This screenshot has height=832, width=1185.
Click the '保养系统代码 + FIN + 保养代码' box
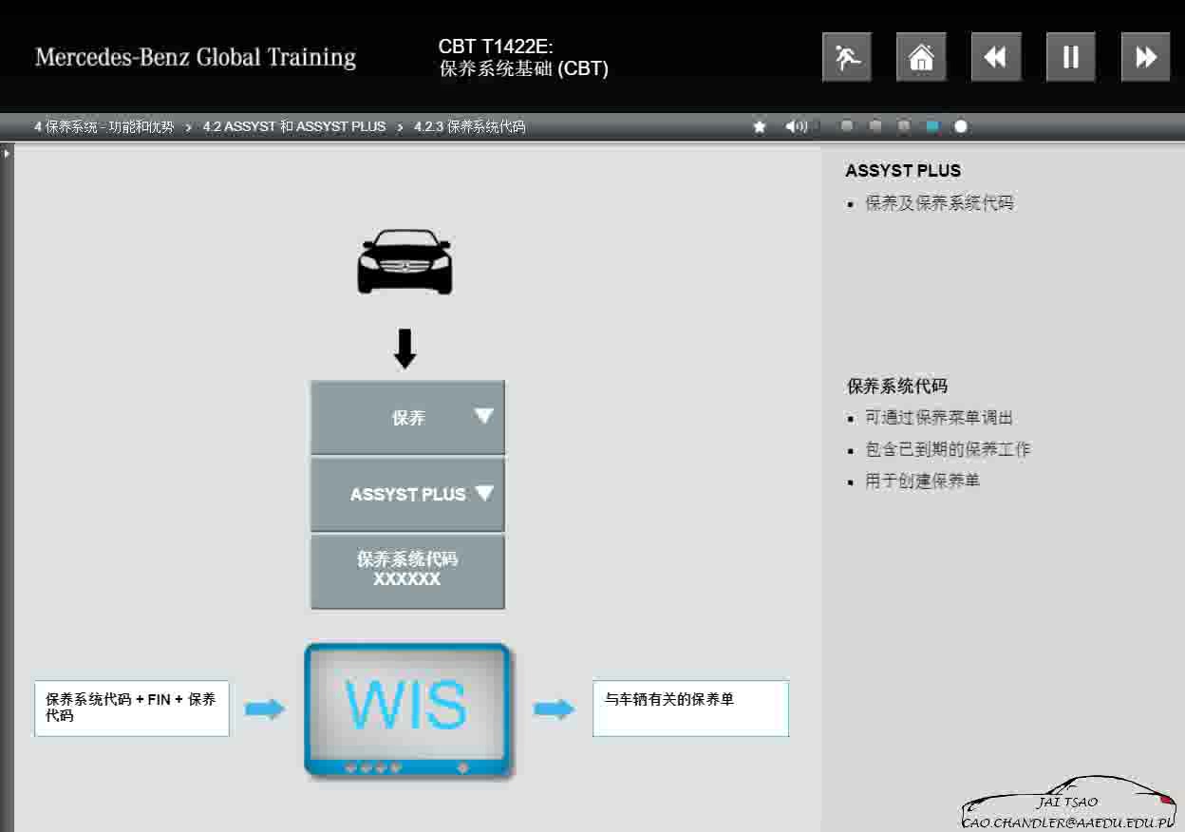coord(132,708)
